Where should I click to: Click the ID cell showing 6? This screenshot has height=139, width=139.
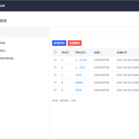pyautogui.click(x=62, y=68)
